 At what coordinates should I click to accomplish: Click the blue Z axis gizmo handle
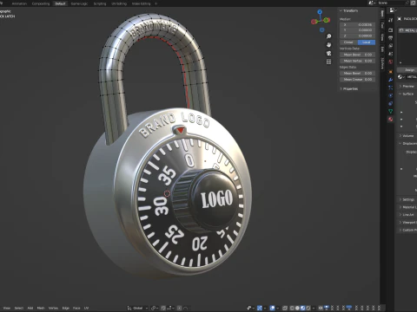pyautogui.click(x=320, y=12)
